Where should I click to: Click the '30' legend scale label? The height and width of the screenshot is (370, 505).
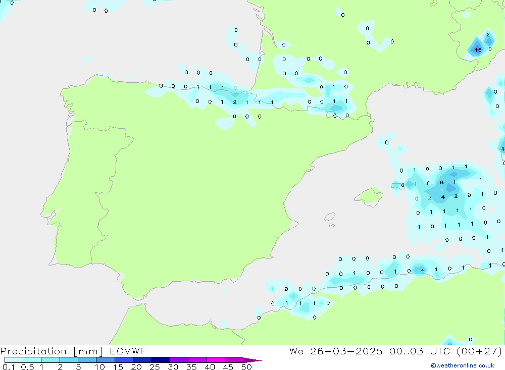click(x=173, y=367)
